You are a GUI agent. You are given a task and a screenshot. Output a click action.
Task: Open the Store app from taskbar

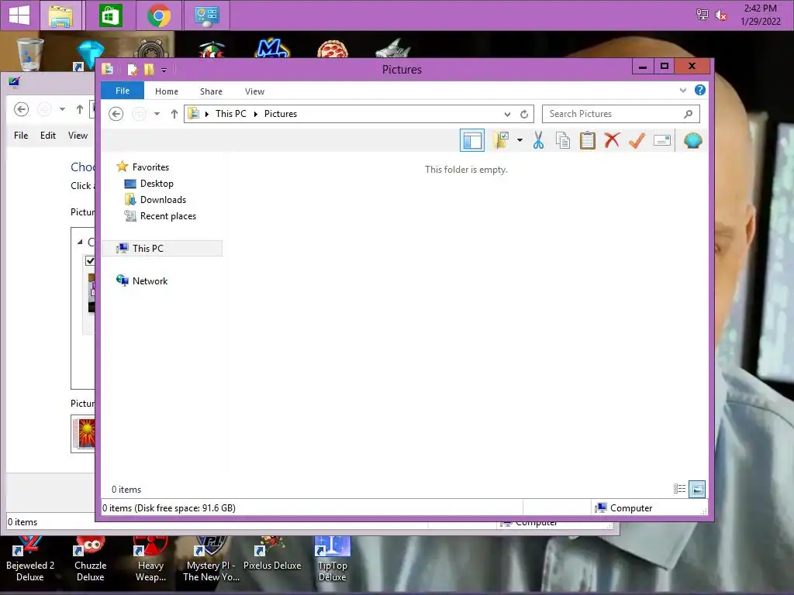tap(110, 15)
